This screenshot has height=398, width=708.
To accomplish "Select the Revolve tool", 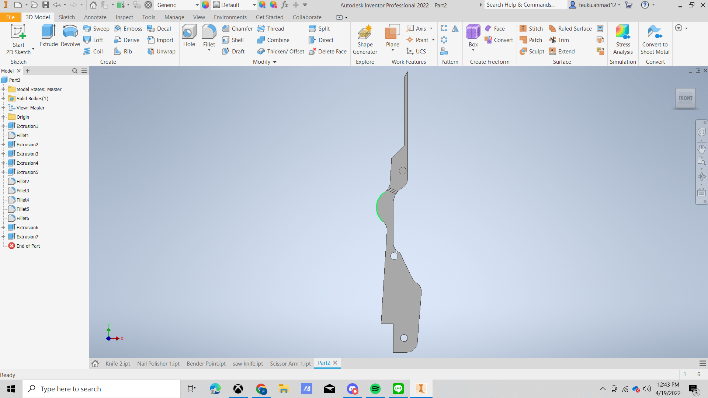I will point(70,36).
